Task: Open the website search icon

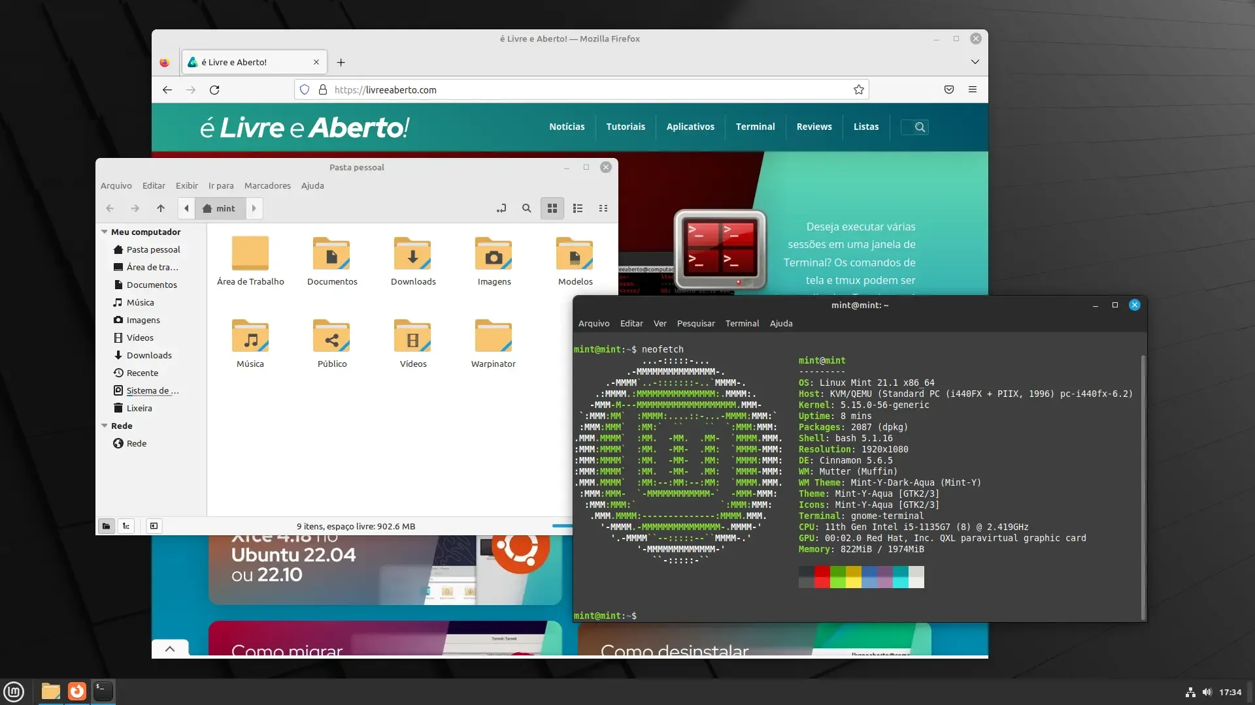Action: click(920, 127)
